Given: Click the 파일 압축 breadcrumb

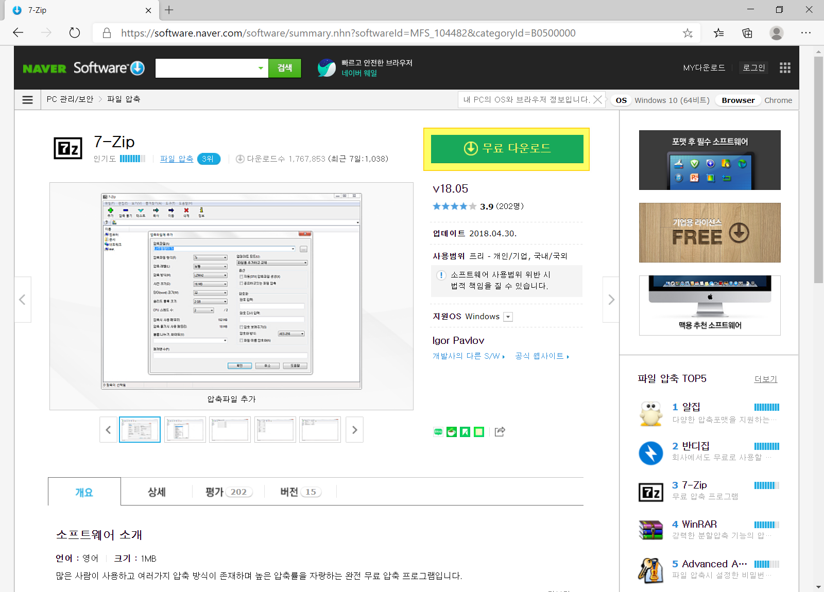Looking at the screenshot, I should pyautogui.click(x=124, y=99).
